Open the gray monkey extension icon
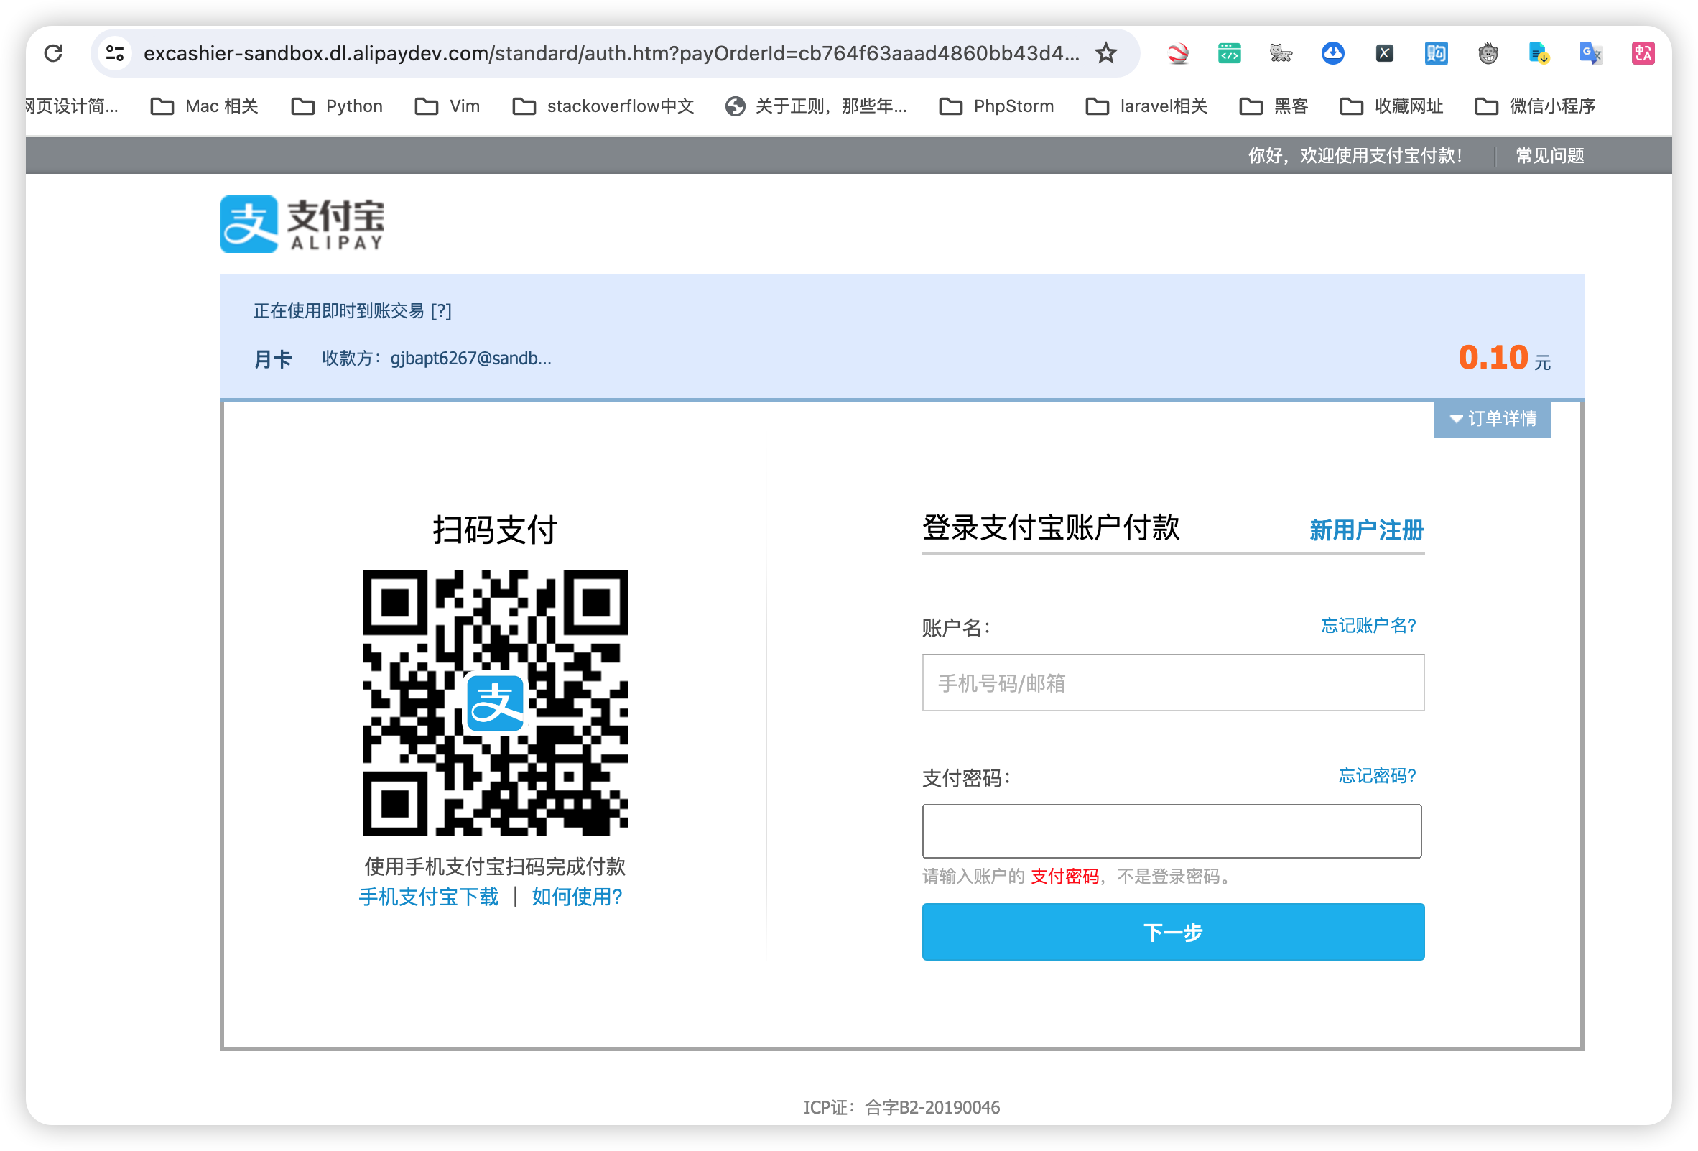Screen dimensions: 1698x1151 coord(1488,52)
